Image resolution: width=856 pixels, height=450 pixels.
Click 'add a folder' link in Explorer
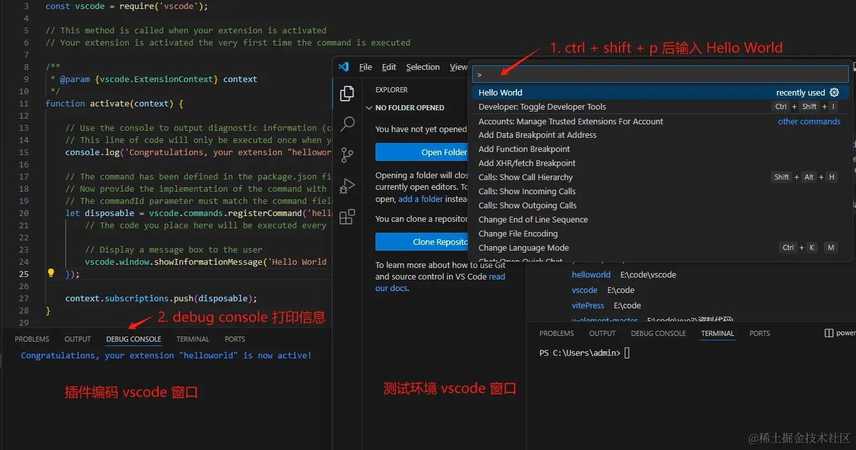pyautogui.click(x=421, y=199)
